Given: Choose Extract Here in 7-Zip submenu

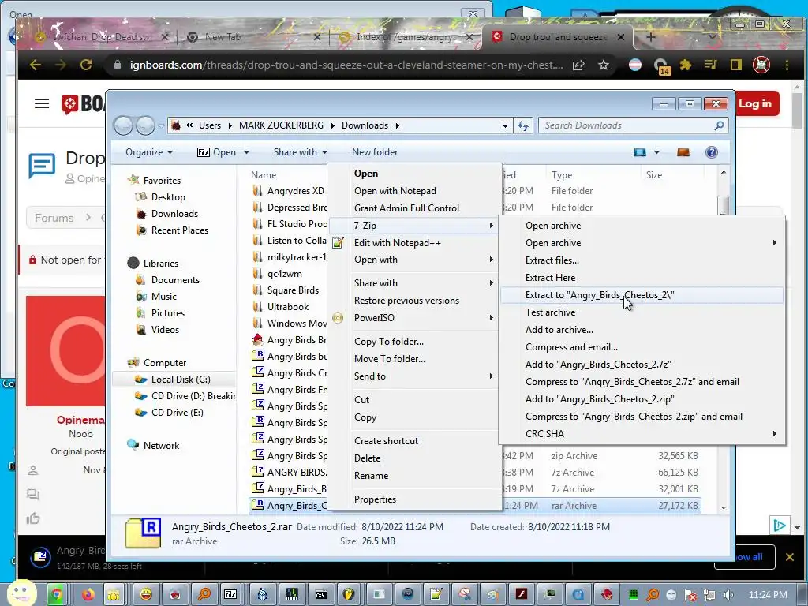Looking at the screenshot, I should 550,278.
